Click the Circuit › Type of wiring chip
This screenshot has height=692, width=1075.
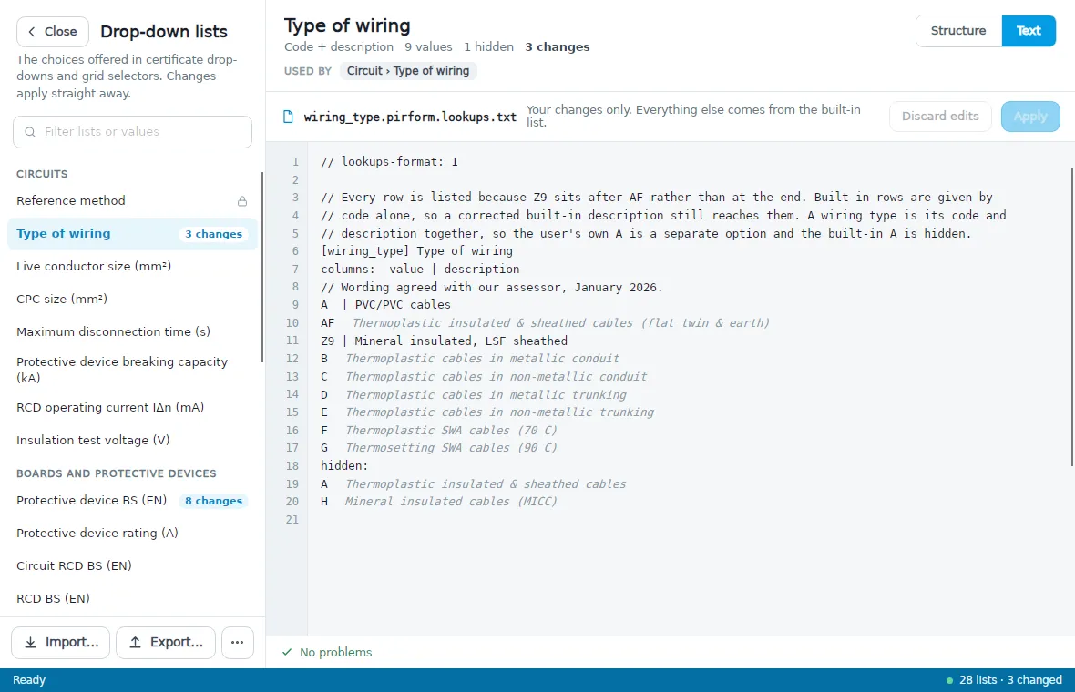pyautogui.click(x=408, y=71)
